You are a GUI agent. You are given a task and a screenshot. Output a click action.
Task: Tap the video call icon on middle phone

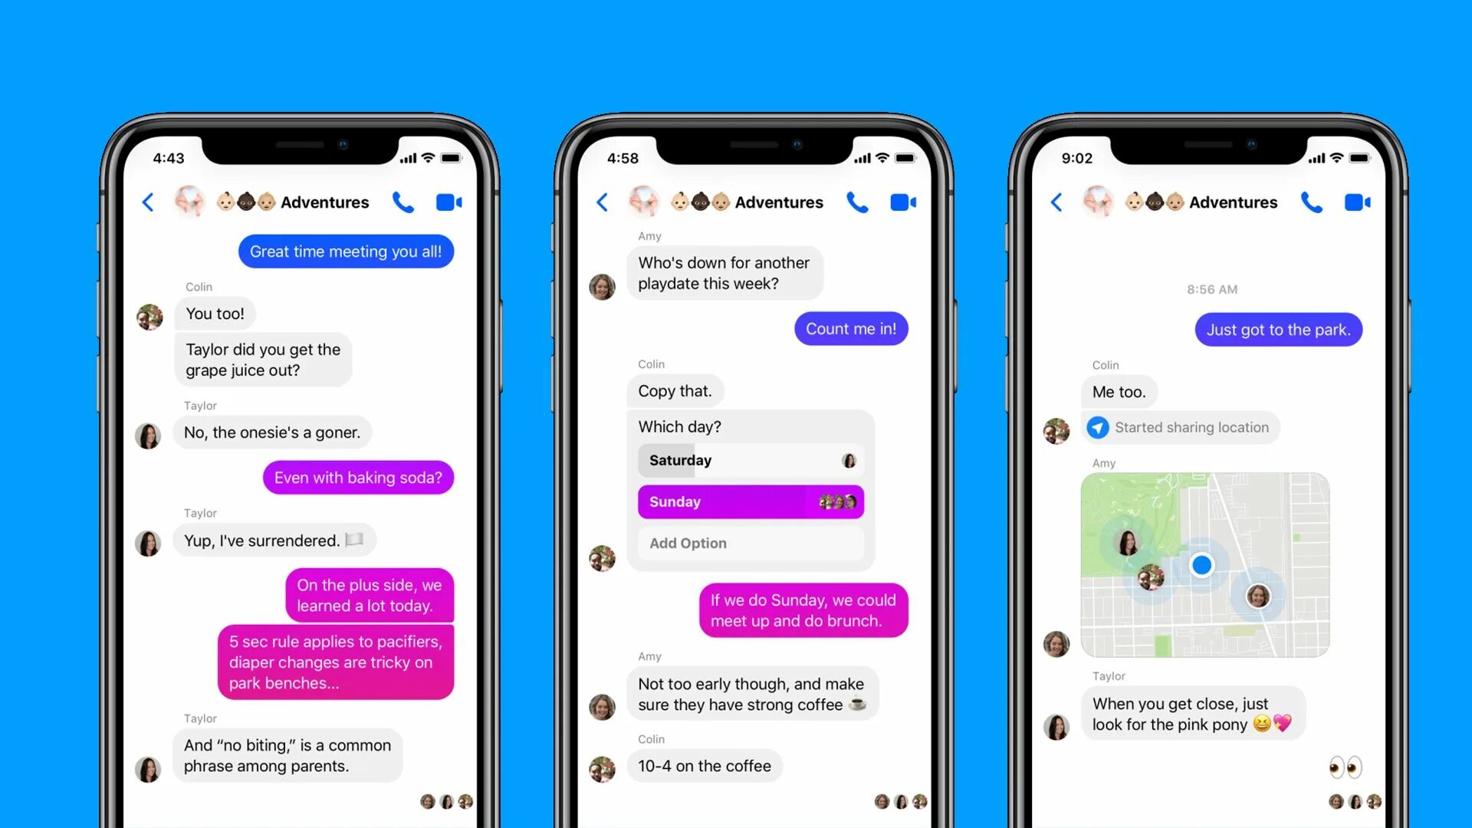coord(903,201)
